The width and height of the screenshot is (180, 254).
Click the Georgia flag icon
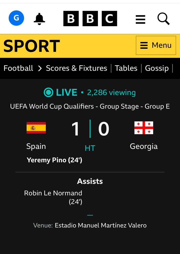pos(144,128)
